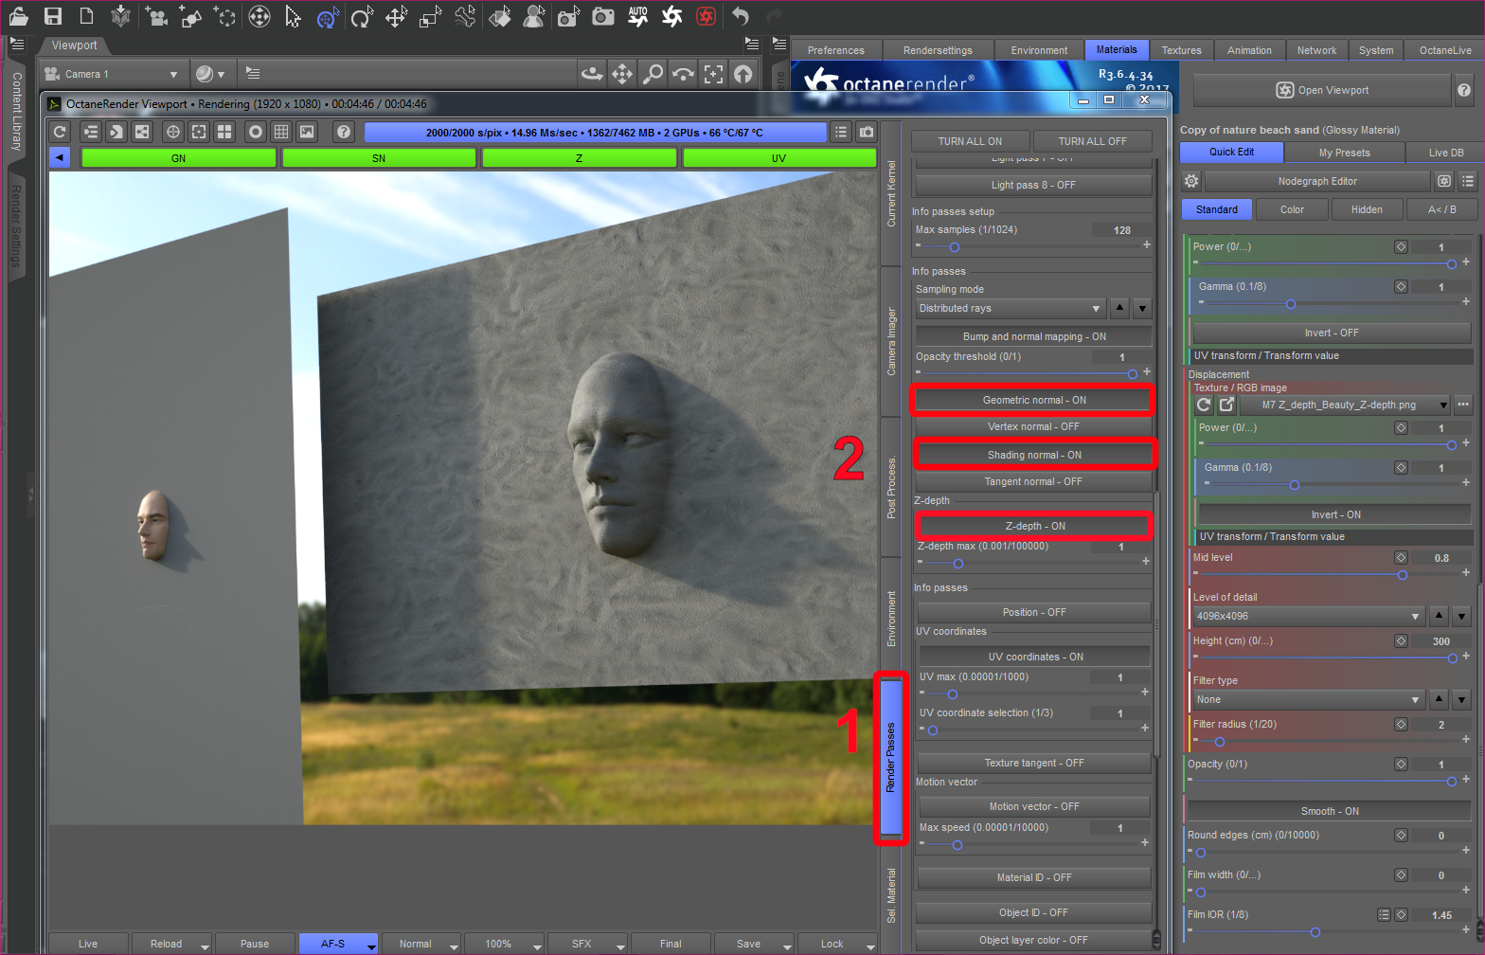This screenshot has height=955, width=1485.
Task: Click the help icon next to Open Viewport
Action: pyautogui.click(x=1464, y=90)
